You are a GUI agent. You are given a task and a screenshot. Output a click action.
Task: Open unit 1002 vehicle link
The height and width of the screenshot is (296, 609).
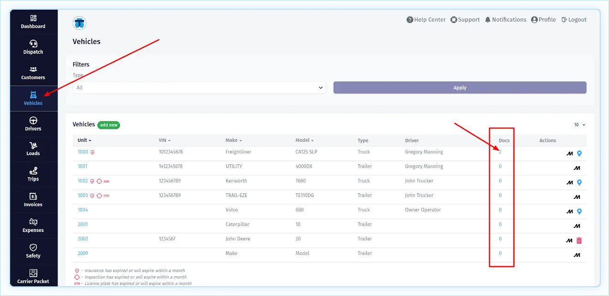pos(83,181)
